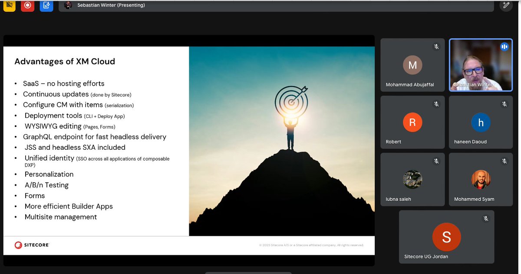Click the GraphQL endpoint bullet

95,137
